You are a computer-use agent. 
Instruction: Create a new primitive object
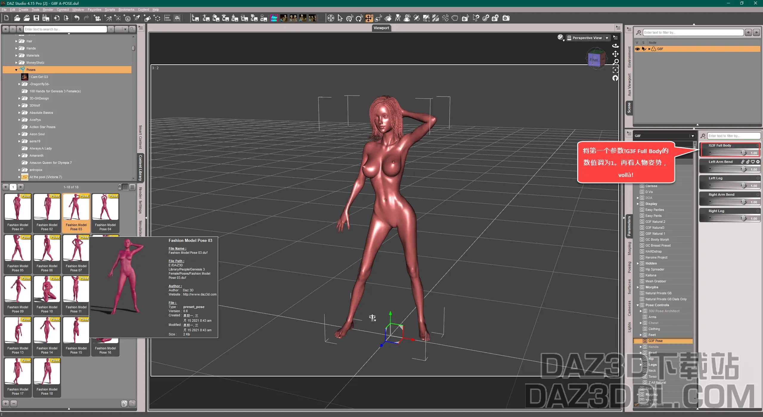[147, 18]
